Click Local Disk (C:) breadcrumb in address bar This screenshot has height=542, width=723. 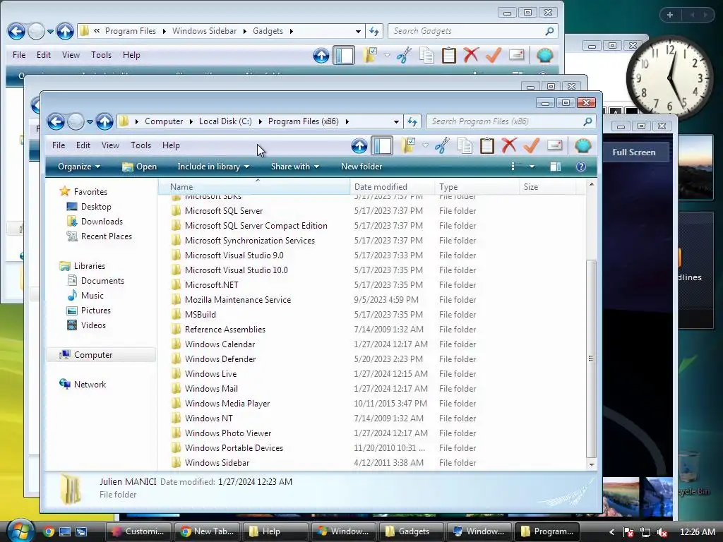[225, 121]
